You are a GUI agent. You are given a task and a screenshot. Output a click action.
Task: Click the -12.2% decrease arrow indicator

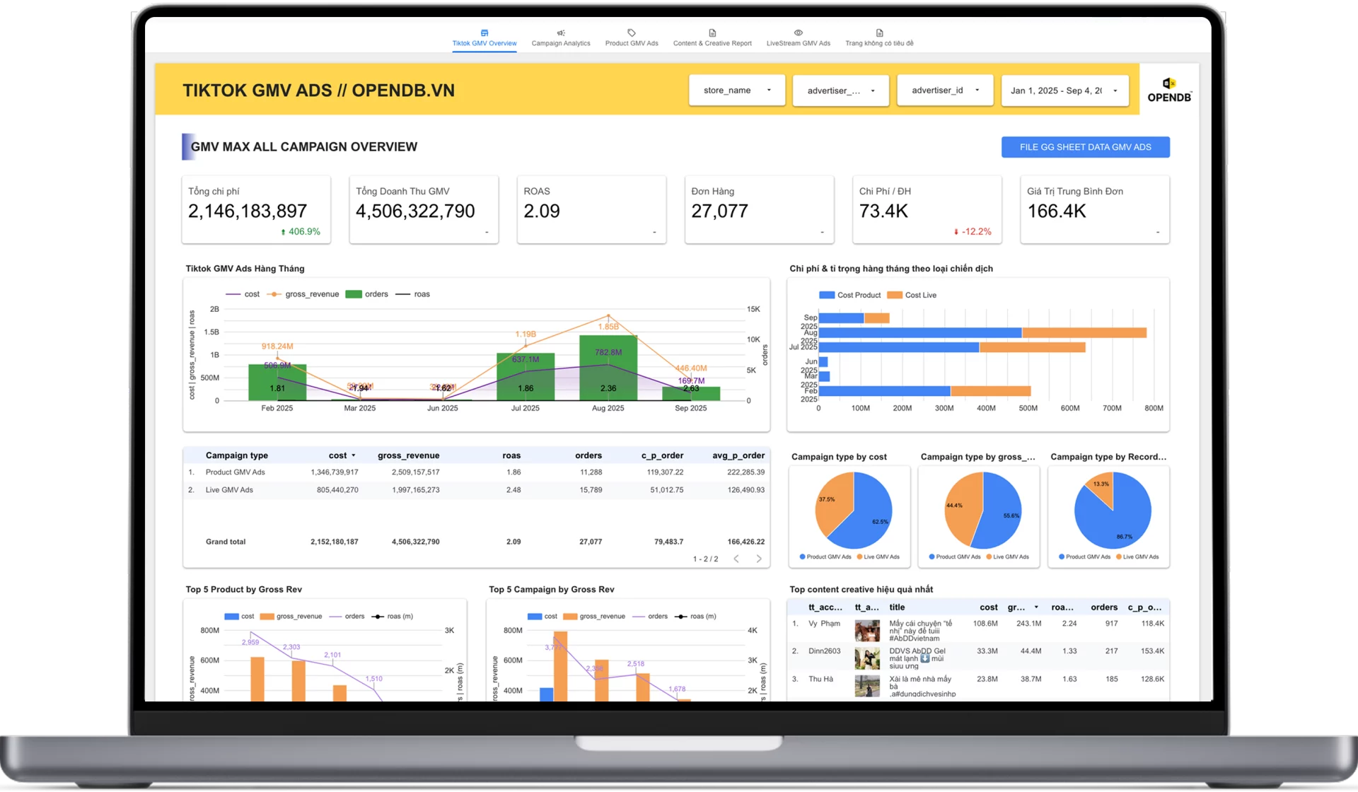point(956,232)
